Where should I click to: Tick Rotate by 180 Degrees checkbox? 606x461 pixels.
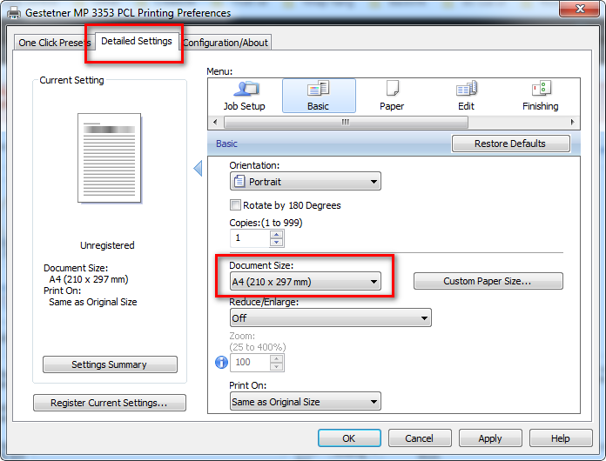235,204
